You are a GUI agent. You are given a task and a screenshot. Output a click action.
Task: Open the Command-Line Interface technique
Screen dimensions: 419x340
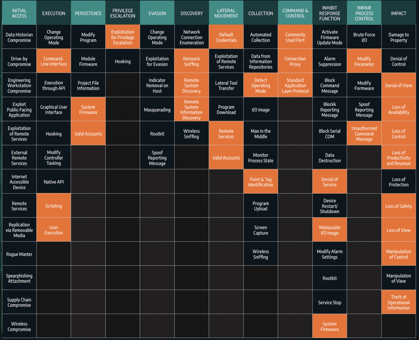(x=54, y=61)
